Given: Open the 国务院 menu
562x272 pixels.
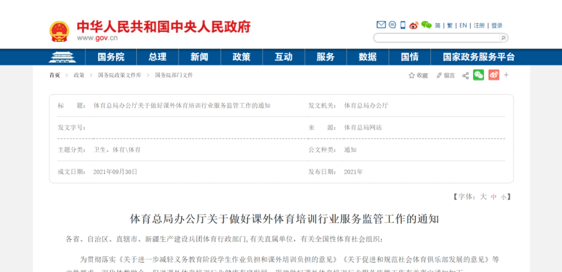Looking at the screenshot, I should [x=111, y=57].
